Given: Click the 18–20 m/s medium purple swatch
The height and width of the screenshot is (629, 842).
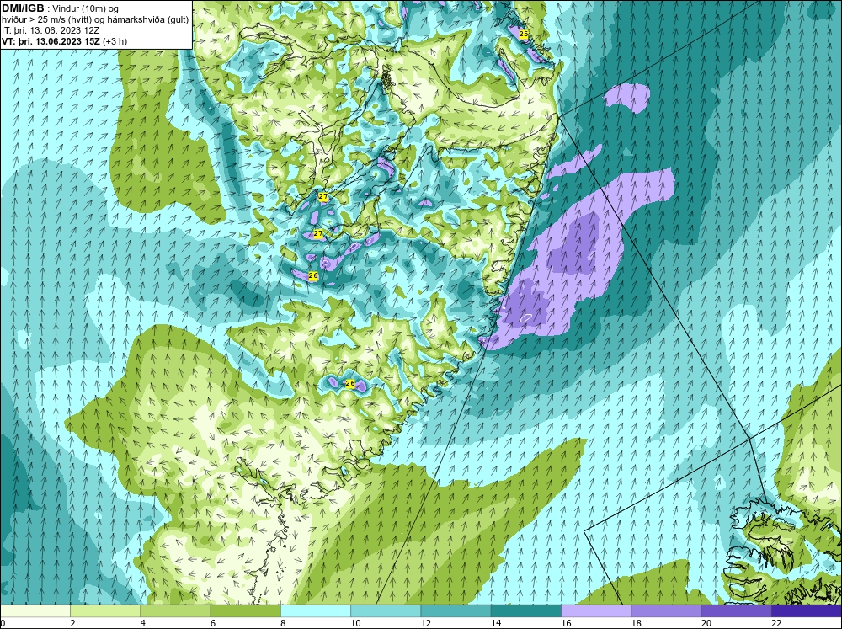Looking at the screenshot, I should click(666, 610).
